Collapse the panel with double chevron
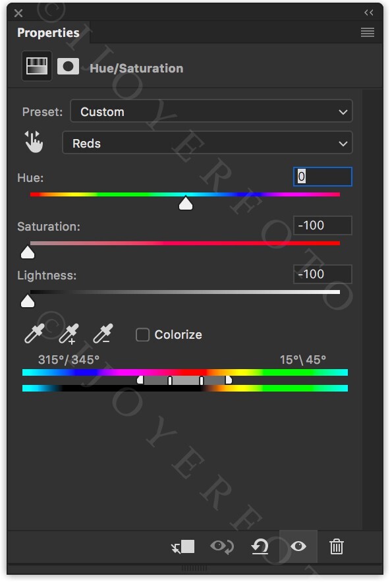The height and width of the screenshot is (584, 390). [x=368, y=13]
